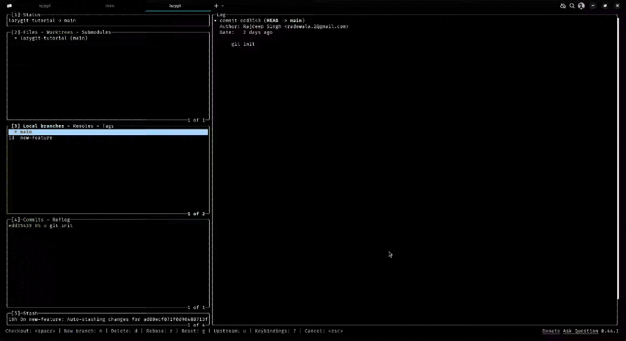Select the highlighted main branch row
Image resolution: width=626 pixels, height=341 pixels.
point(108,132)
